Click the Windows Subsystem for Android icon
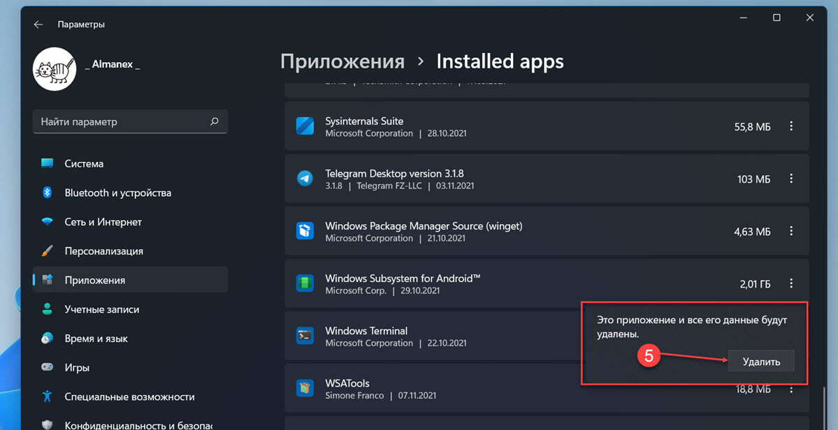Screen dimensions: 838x430 (305, 283)
